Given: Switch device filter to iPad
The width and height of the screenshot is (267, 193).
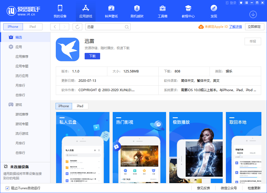Looking at the screenshot, I should pos(32,27).
